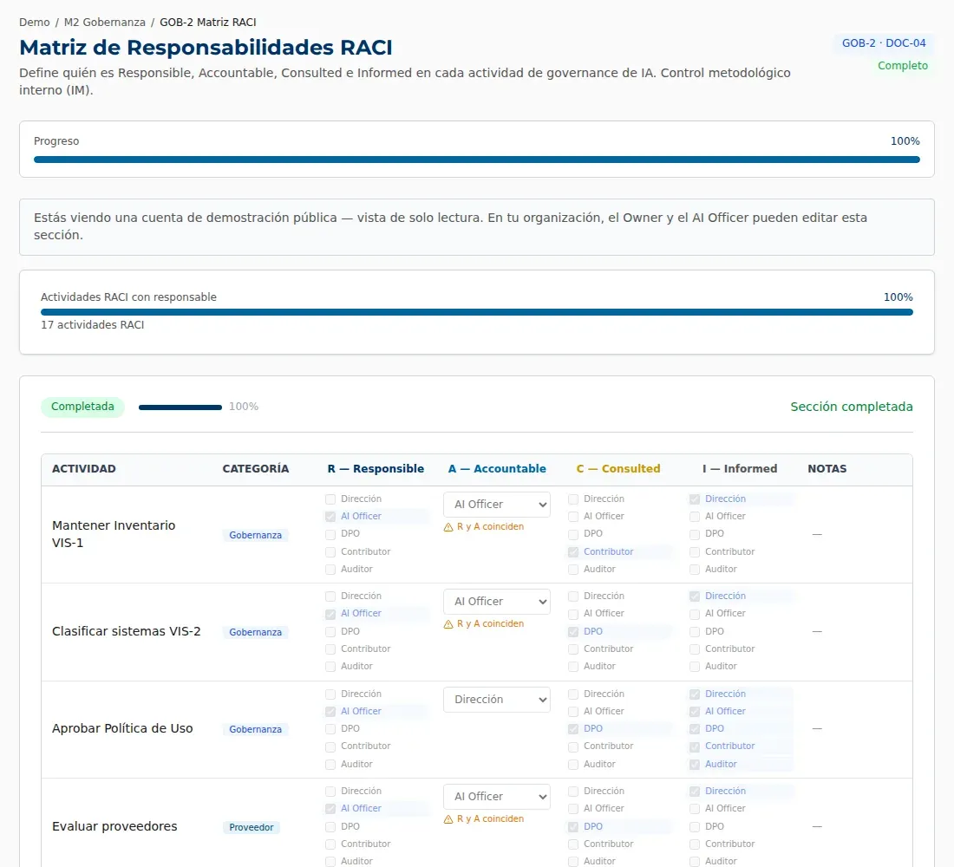Click 17 actividades RACI text
This screenshot has height=867, width=954.
(93, 325)
